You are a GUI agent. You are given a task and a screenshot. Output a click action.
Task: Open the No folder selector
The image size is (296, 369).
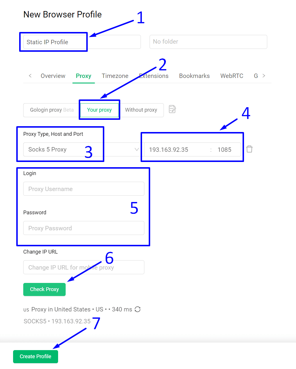click(208, 42)
